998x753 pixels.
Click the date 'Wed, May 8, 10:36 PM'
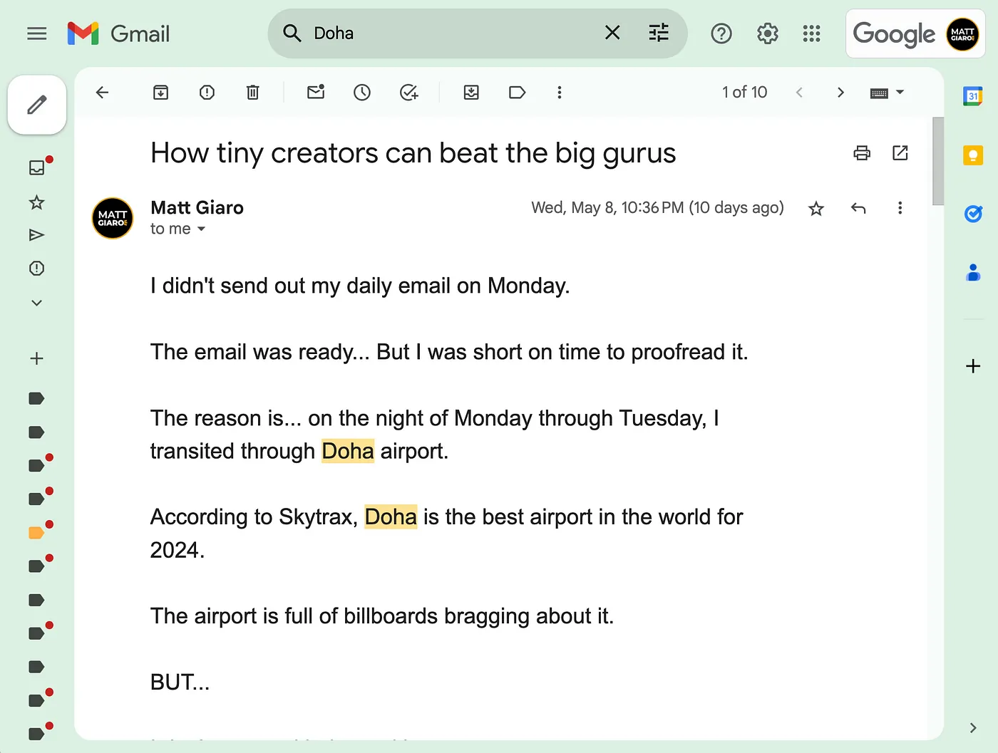point(607,208)
